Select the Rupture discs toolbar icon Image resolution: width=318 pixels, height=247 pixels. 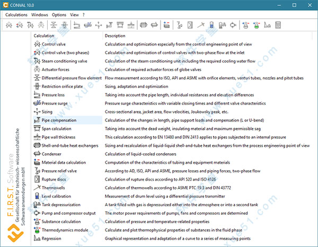[190, 25]
